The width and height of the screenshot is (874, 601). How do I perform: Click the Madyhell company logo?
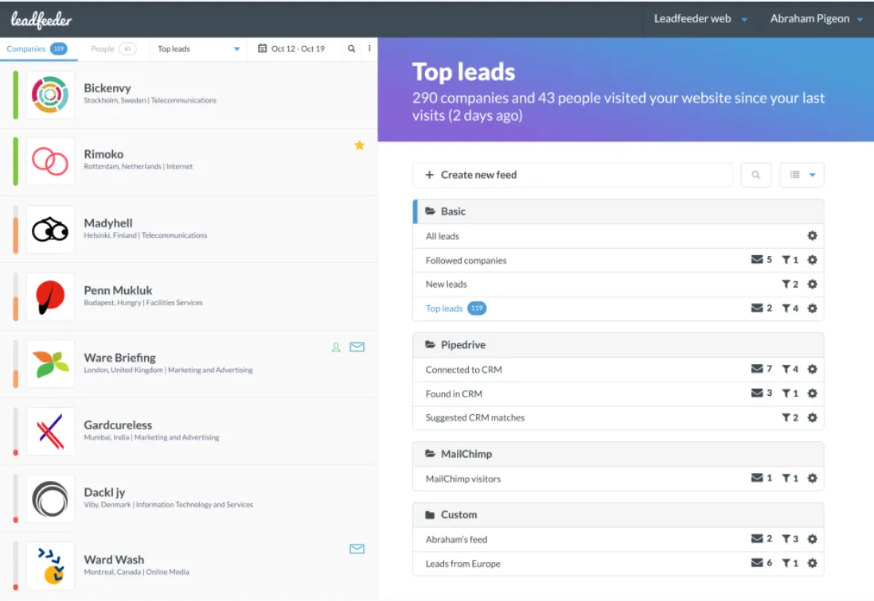coord(50,228)
